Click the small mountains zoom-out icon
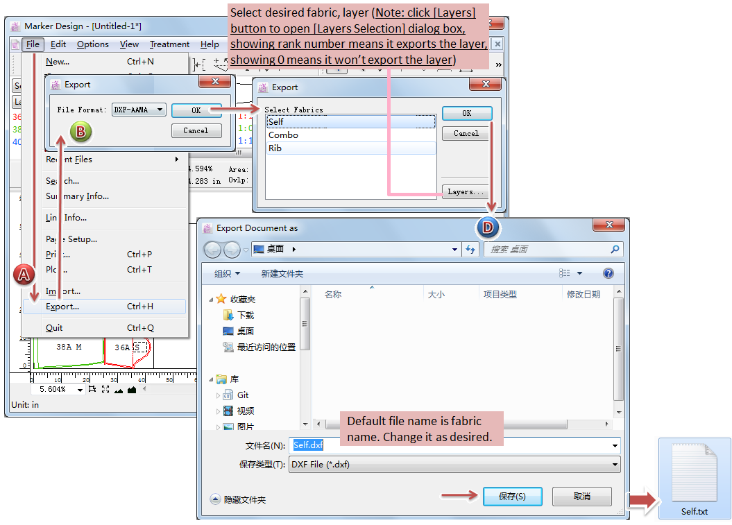The width and height of the screenshot is (732, 525). [118, 390]
